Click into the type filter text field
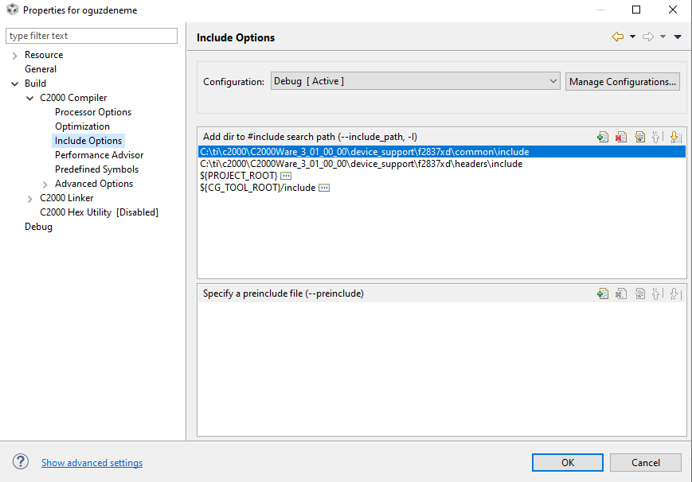Screen dimensions: 692x482 [x=92, y=36]
